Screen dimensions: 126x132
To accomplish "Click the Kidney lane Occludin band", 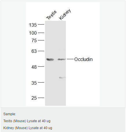I will coord(62,59).
